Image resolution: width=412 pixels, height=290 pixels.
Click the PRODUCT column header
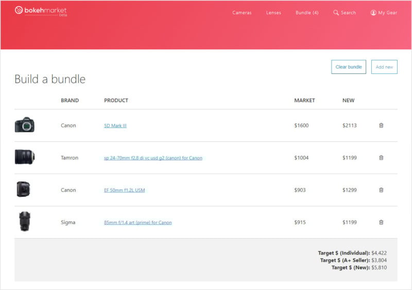(116, 100)
